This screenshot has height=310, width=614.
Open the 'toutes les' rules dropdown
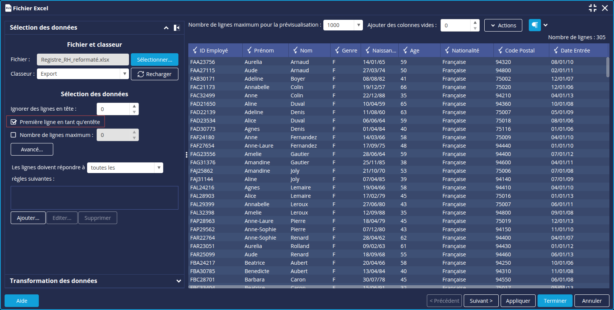coord(159,168)
